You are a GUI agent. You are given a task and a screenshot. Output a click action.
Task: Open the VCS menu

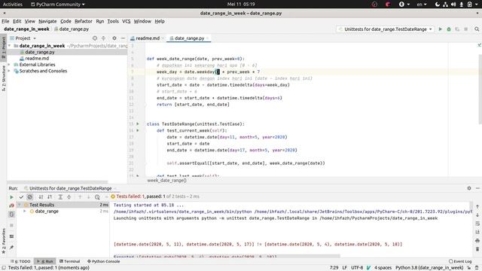tap(126, 21)
